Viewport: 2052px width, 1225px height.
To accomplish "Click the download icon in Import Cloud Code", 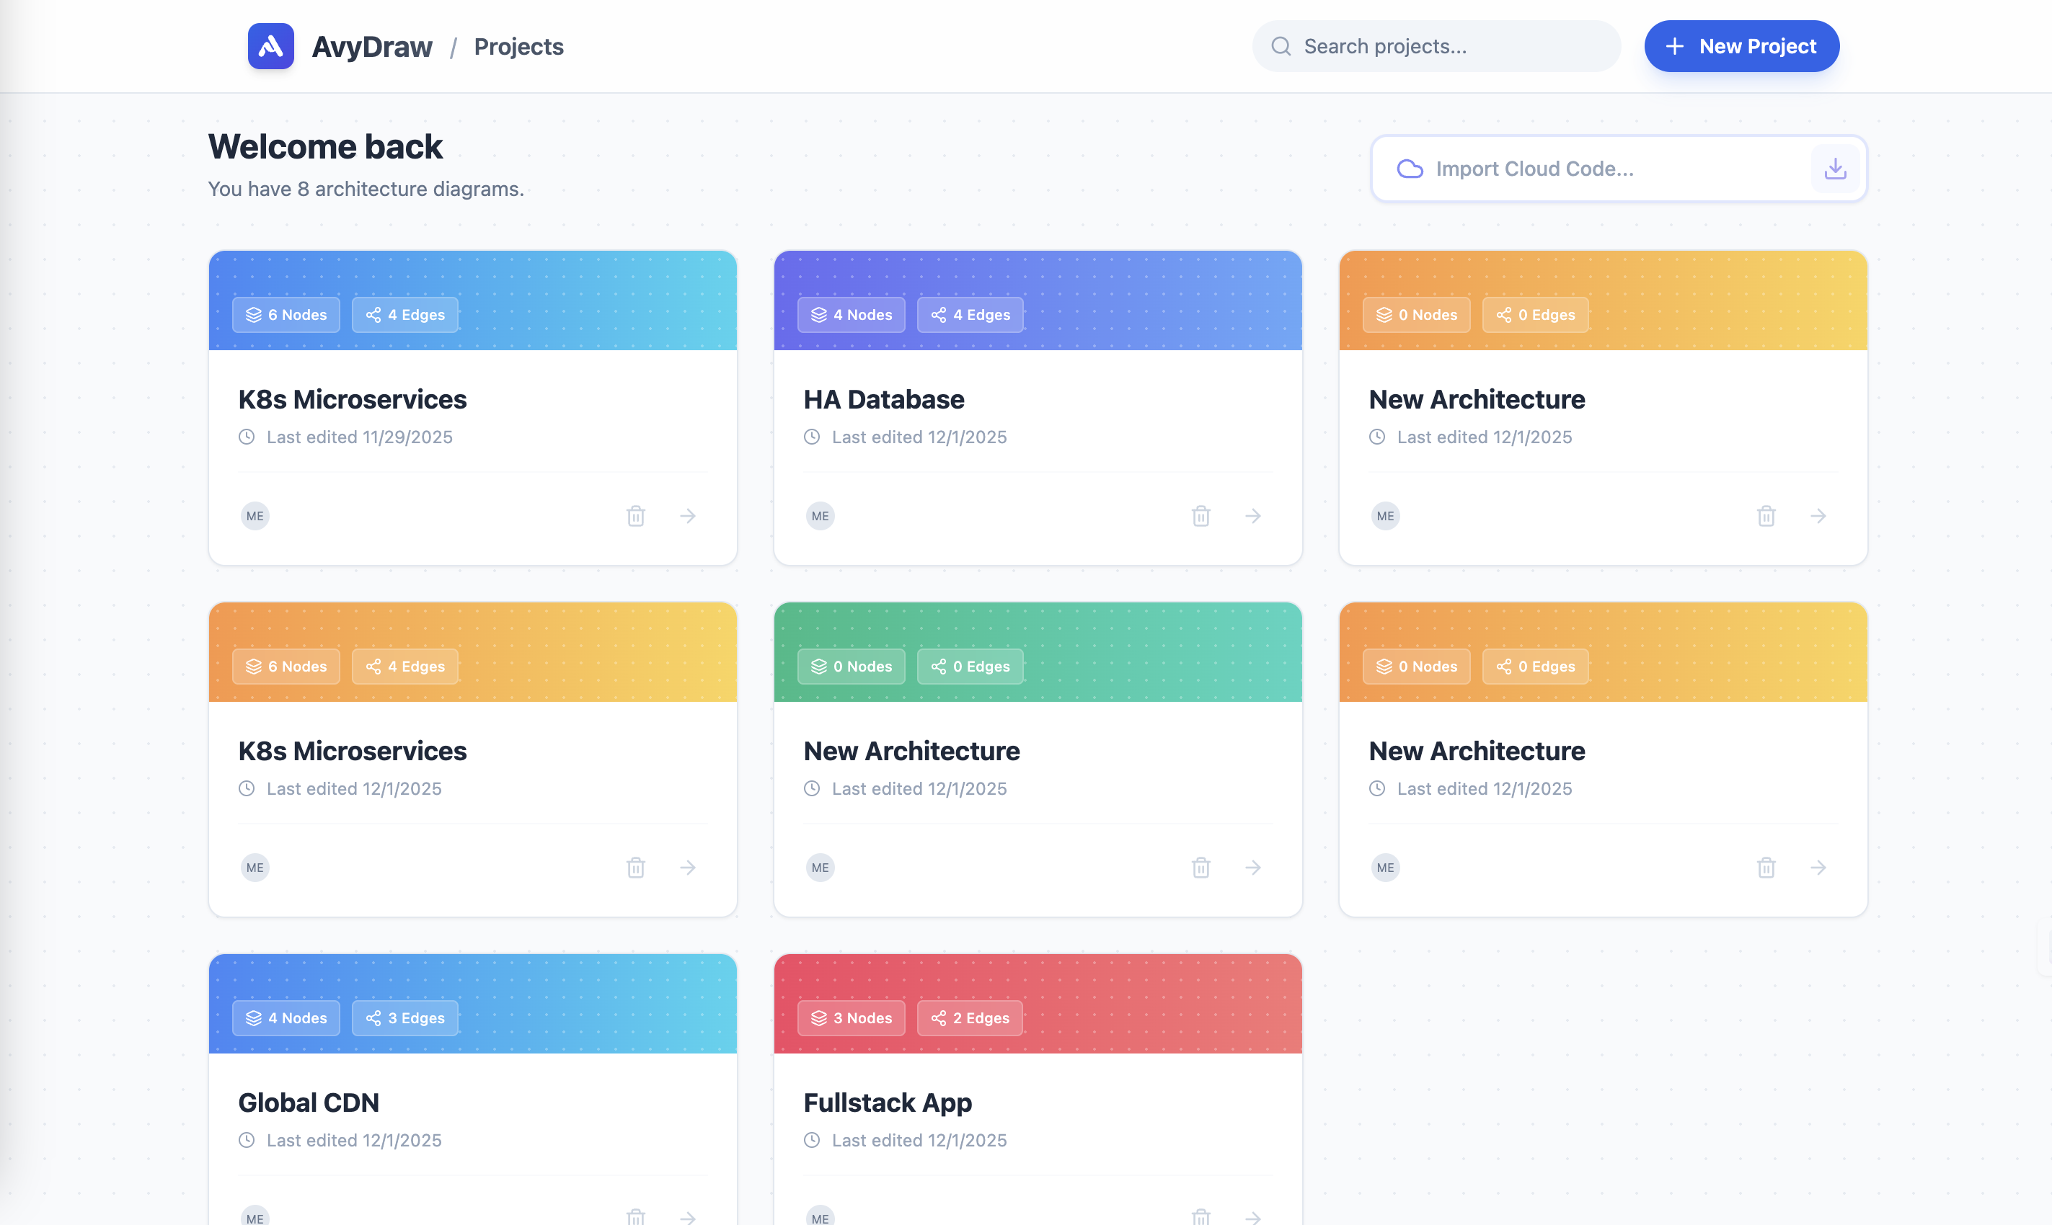I will pyautogui.click(x=1835, y=168).
